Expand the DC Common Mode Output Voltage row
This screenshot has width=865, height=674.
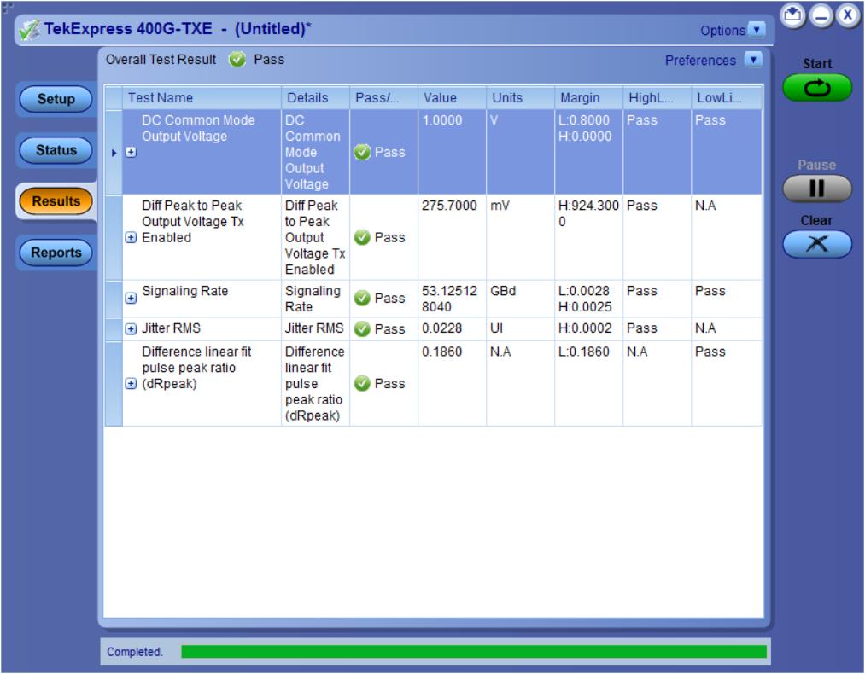point(132,157)
